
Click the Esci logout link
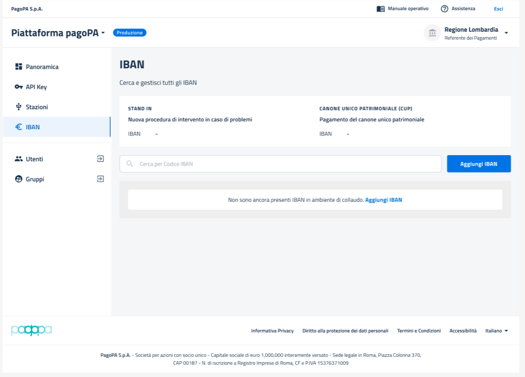pos(498,9)
